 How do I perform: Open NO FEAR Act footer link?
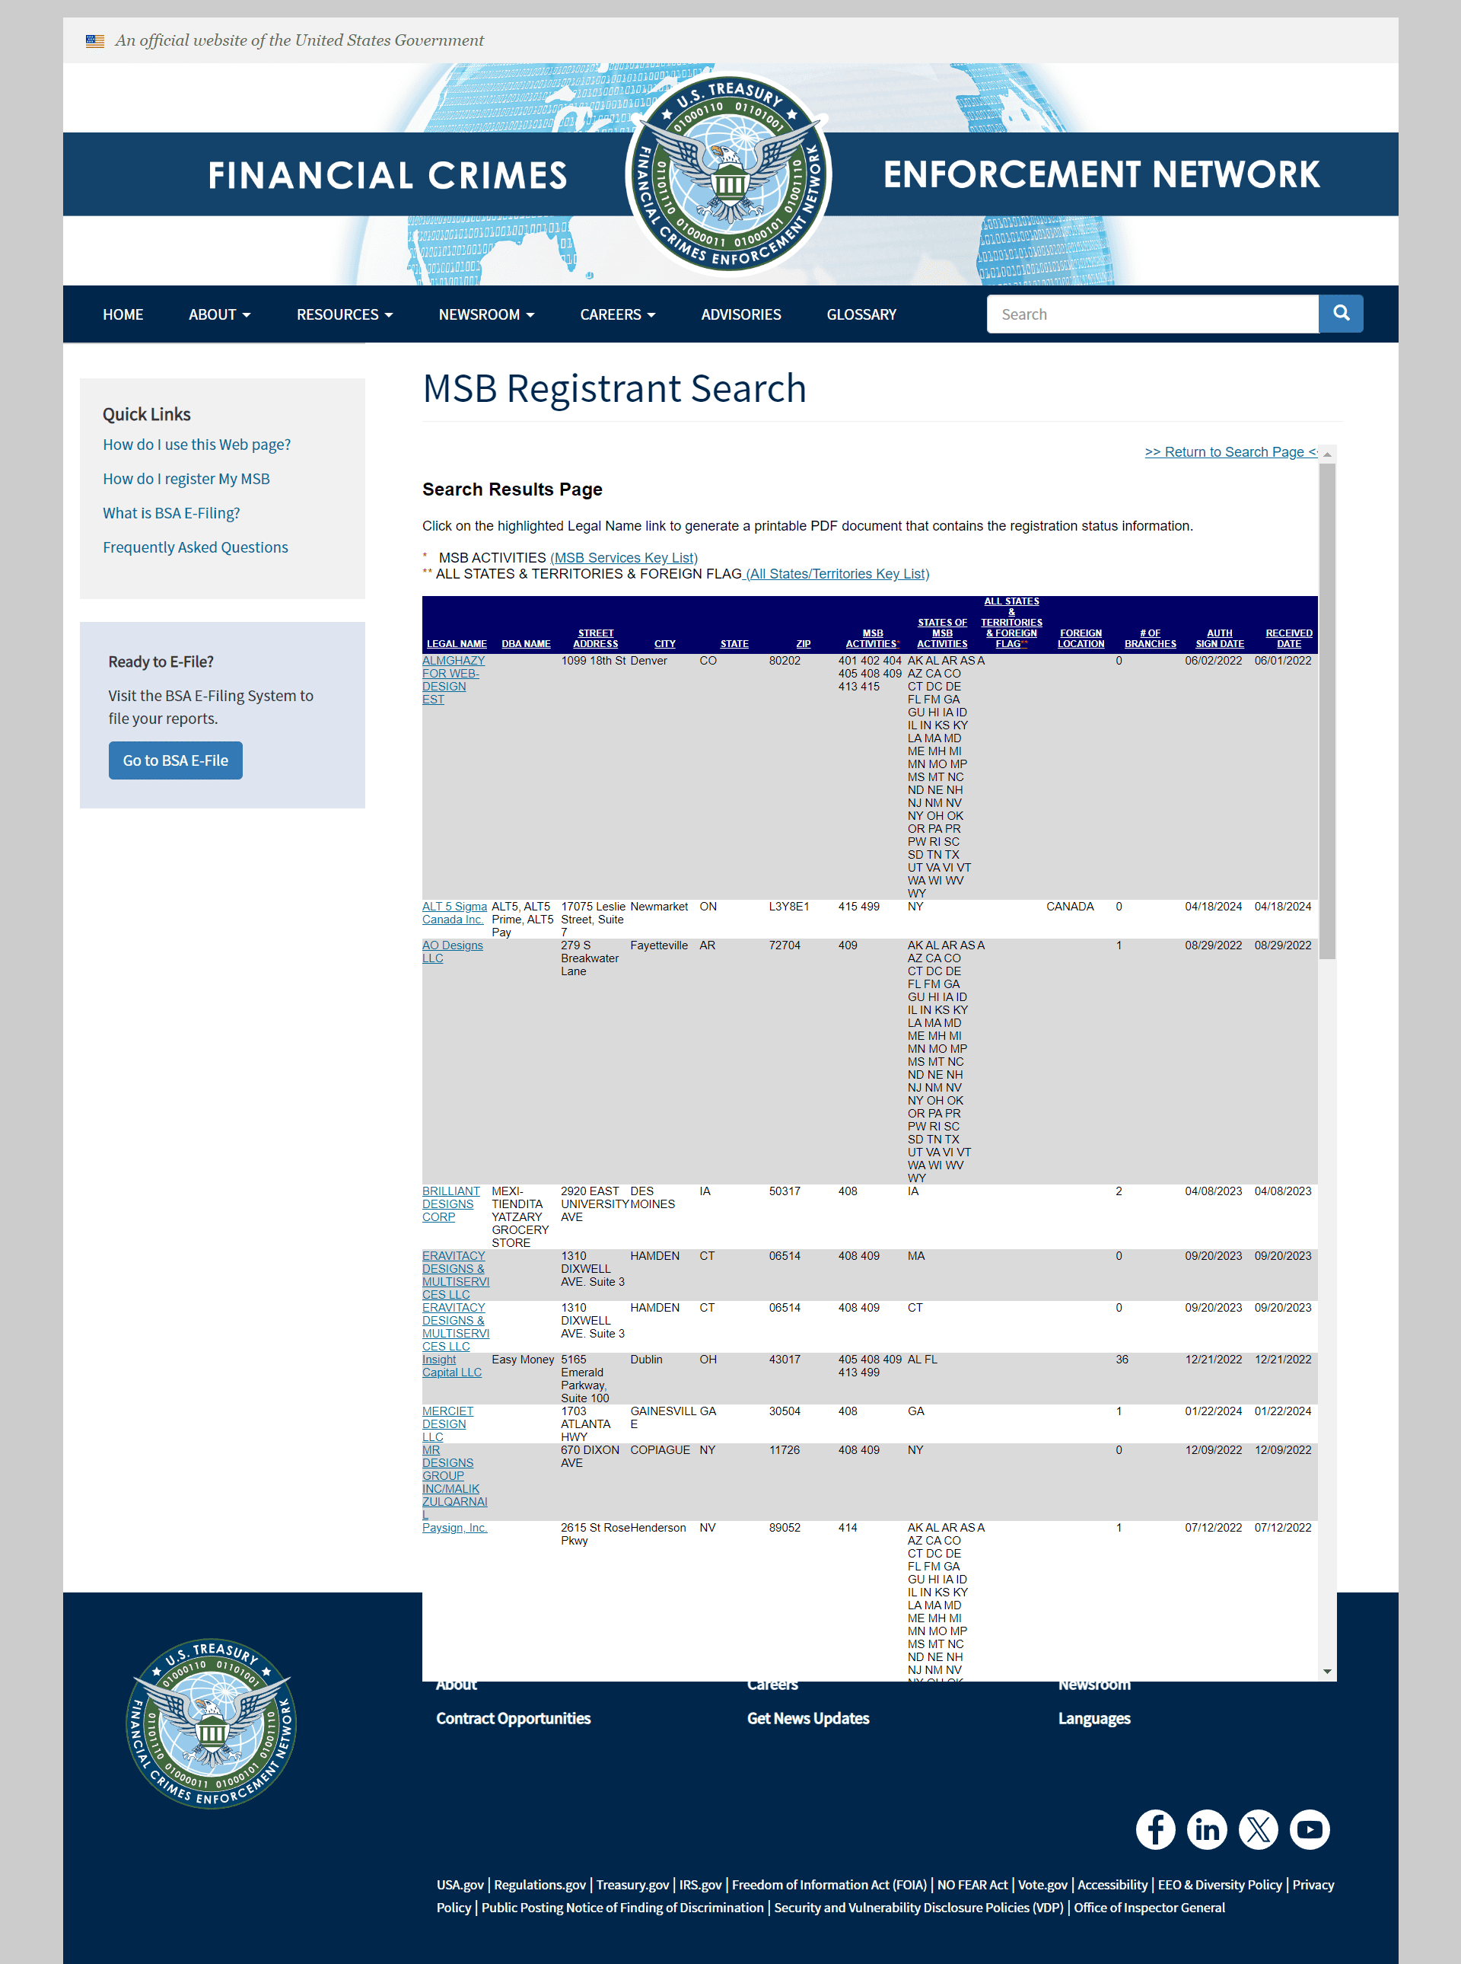tap(972, 1884)
